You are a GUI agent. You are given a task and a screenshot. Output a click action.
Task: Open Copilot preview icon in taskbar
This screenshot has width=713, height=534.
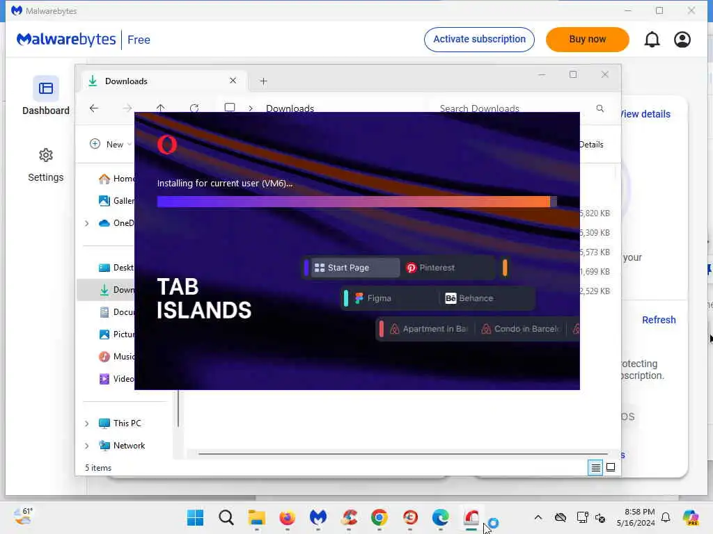point(691,517)
